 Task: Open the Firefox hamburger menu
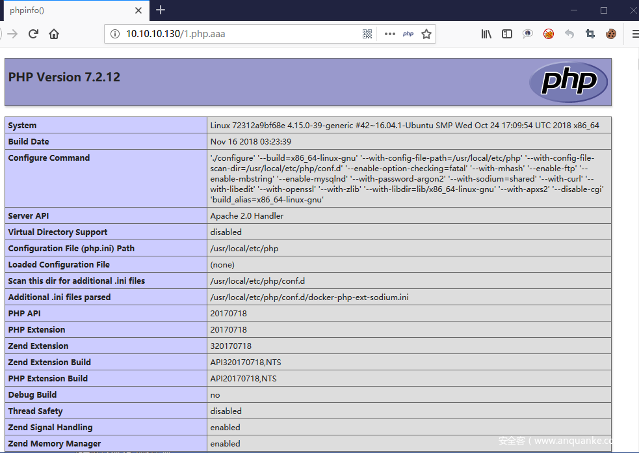(634, 34)
